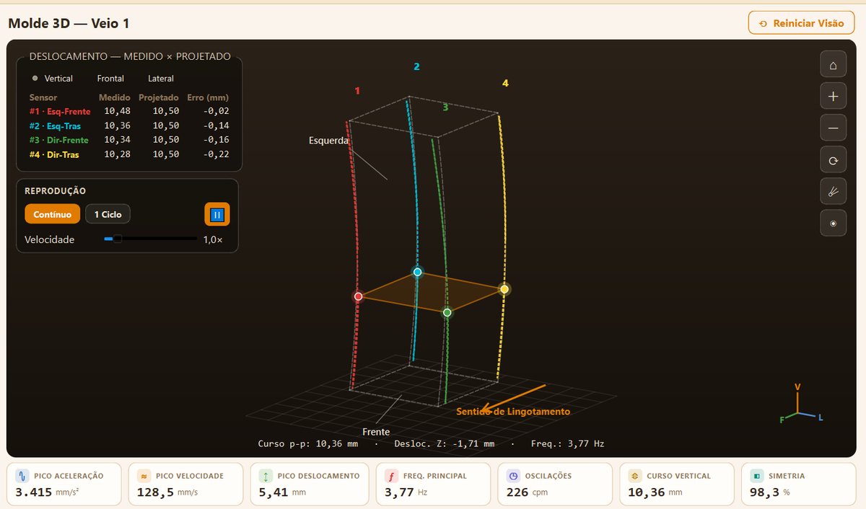Select the Lateral displacement option

tap(161, 78)
